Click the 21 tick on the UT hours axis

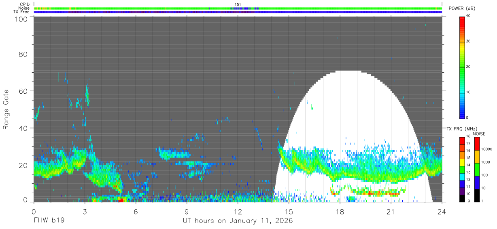coord(391,212)
